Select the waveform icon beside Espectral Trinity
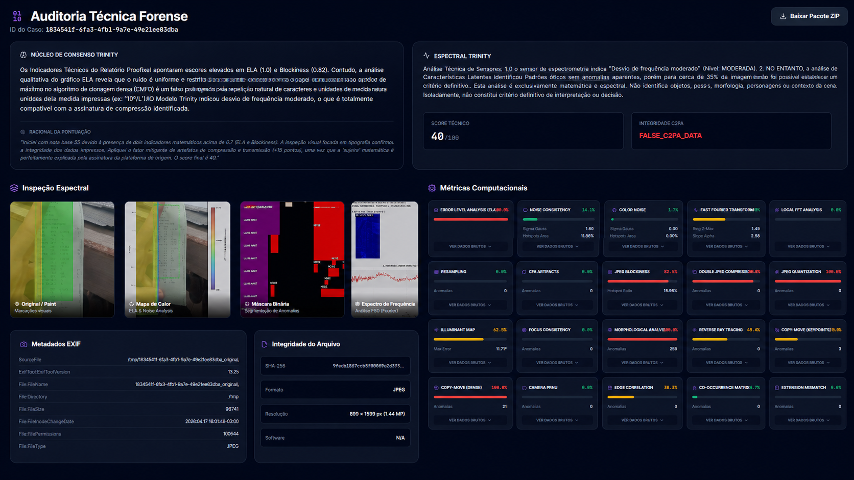Screen dimensions: 854x480 tap(425, 56)
